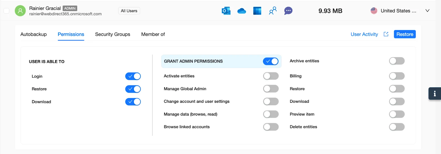441x154 pixels.
Task: Tick the checkbox beside Rainier Gracial
Action: [x=6, y=11]
